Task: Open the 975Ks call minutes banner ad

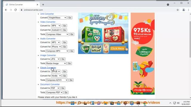Action: 143,53
